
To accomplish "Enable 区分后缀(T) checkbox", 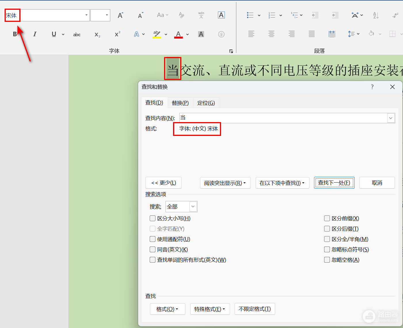I will [x=327, y=229].
